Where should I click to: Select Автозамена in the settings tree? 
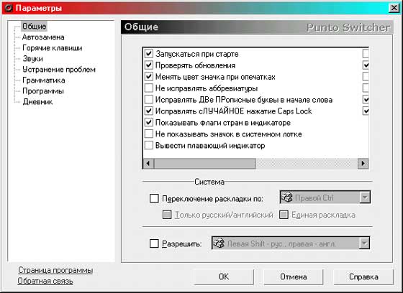pyautogui.click(x=43, y=37)
